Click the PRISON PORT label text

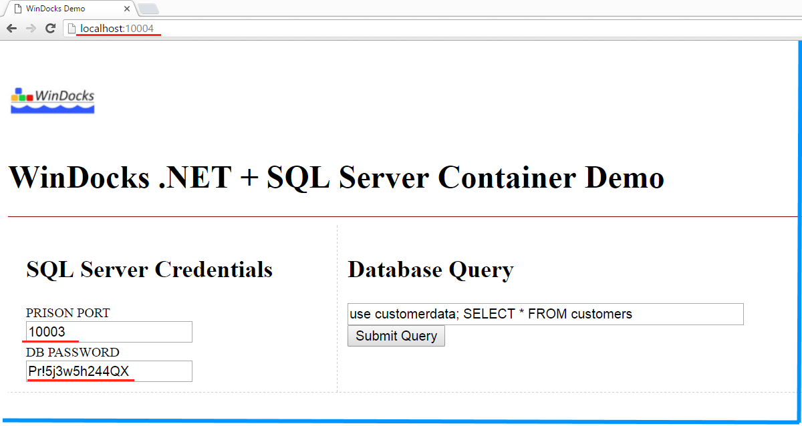tap(68, 312)
